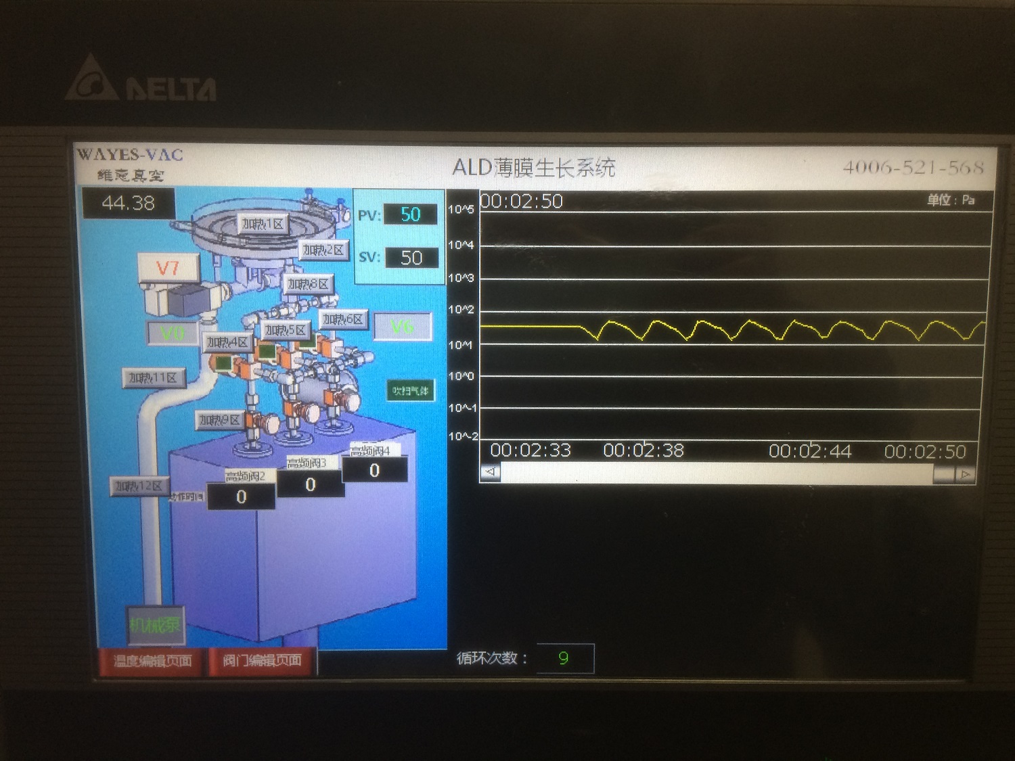Toggle the V7 valve button
The width and height of the screenshot is (1015, 761).
[168, 269]
